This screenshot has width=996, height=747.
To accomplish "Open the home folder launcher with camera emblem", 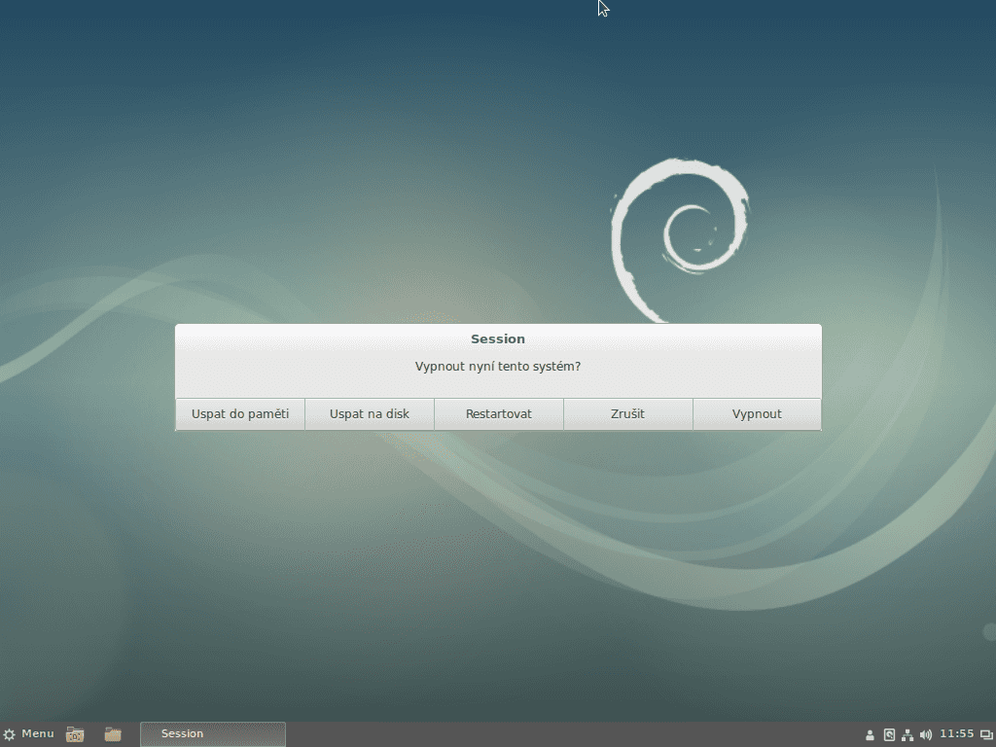I will coord(75,735).
